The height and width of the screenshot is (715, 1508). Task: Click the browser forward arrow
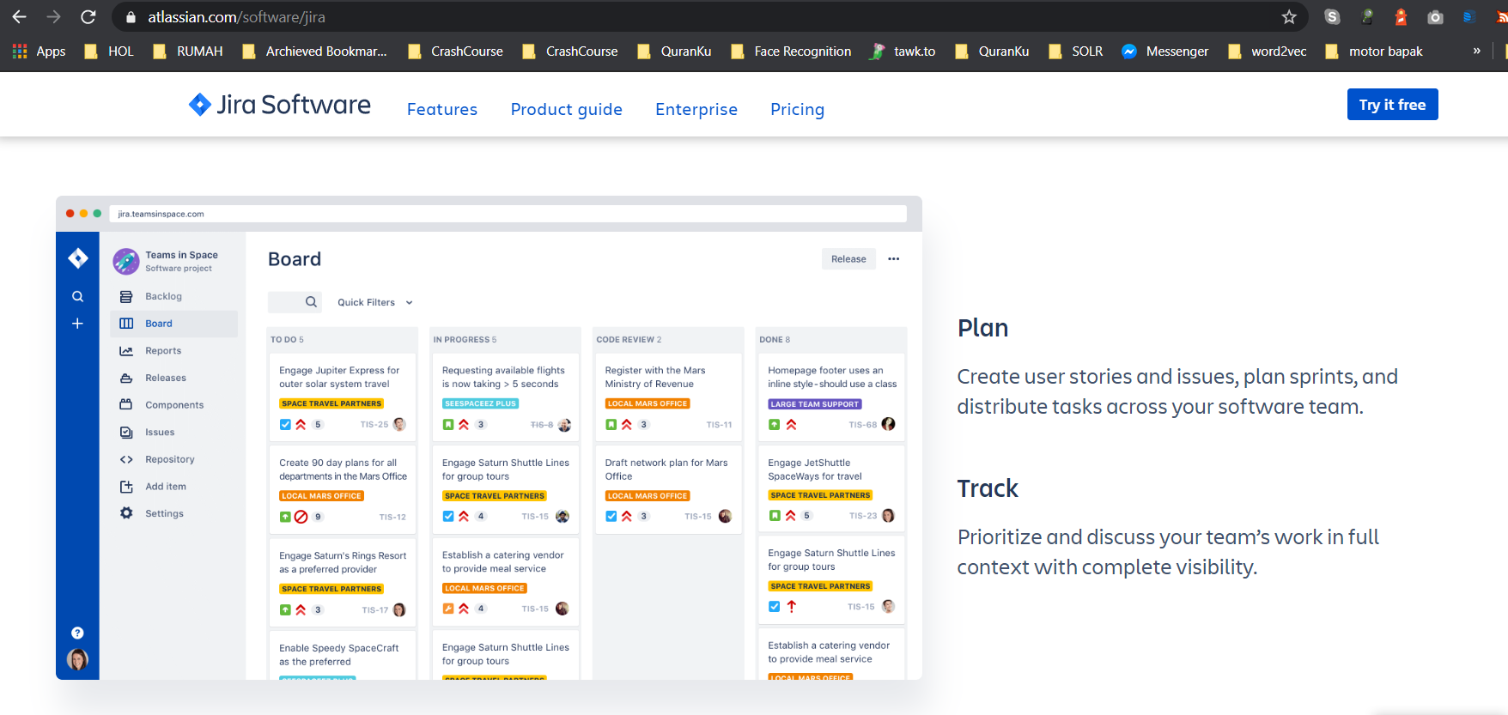(53, 17)
